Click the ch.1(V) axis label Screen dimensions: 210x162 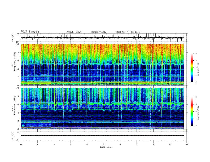[13, 38]
